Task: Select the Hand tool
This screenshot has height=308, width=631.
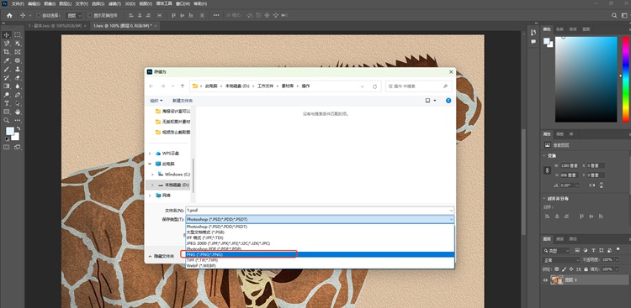Action: pos(18,112)
